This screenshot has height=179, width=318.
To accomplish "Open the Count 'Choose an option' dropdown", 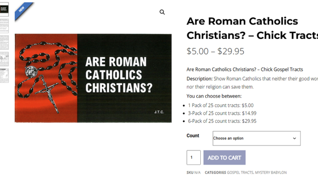I will coord(256,138).
